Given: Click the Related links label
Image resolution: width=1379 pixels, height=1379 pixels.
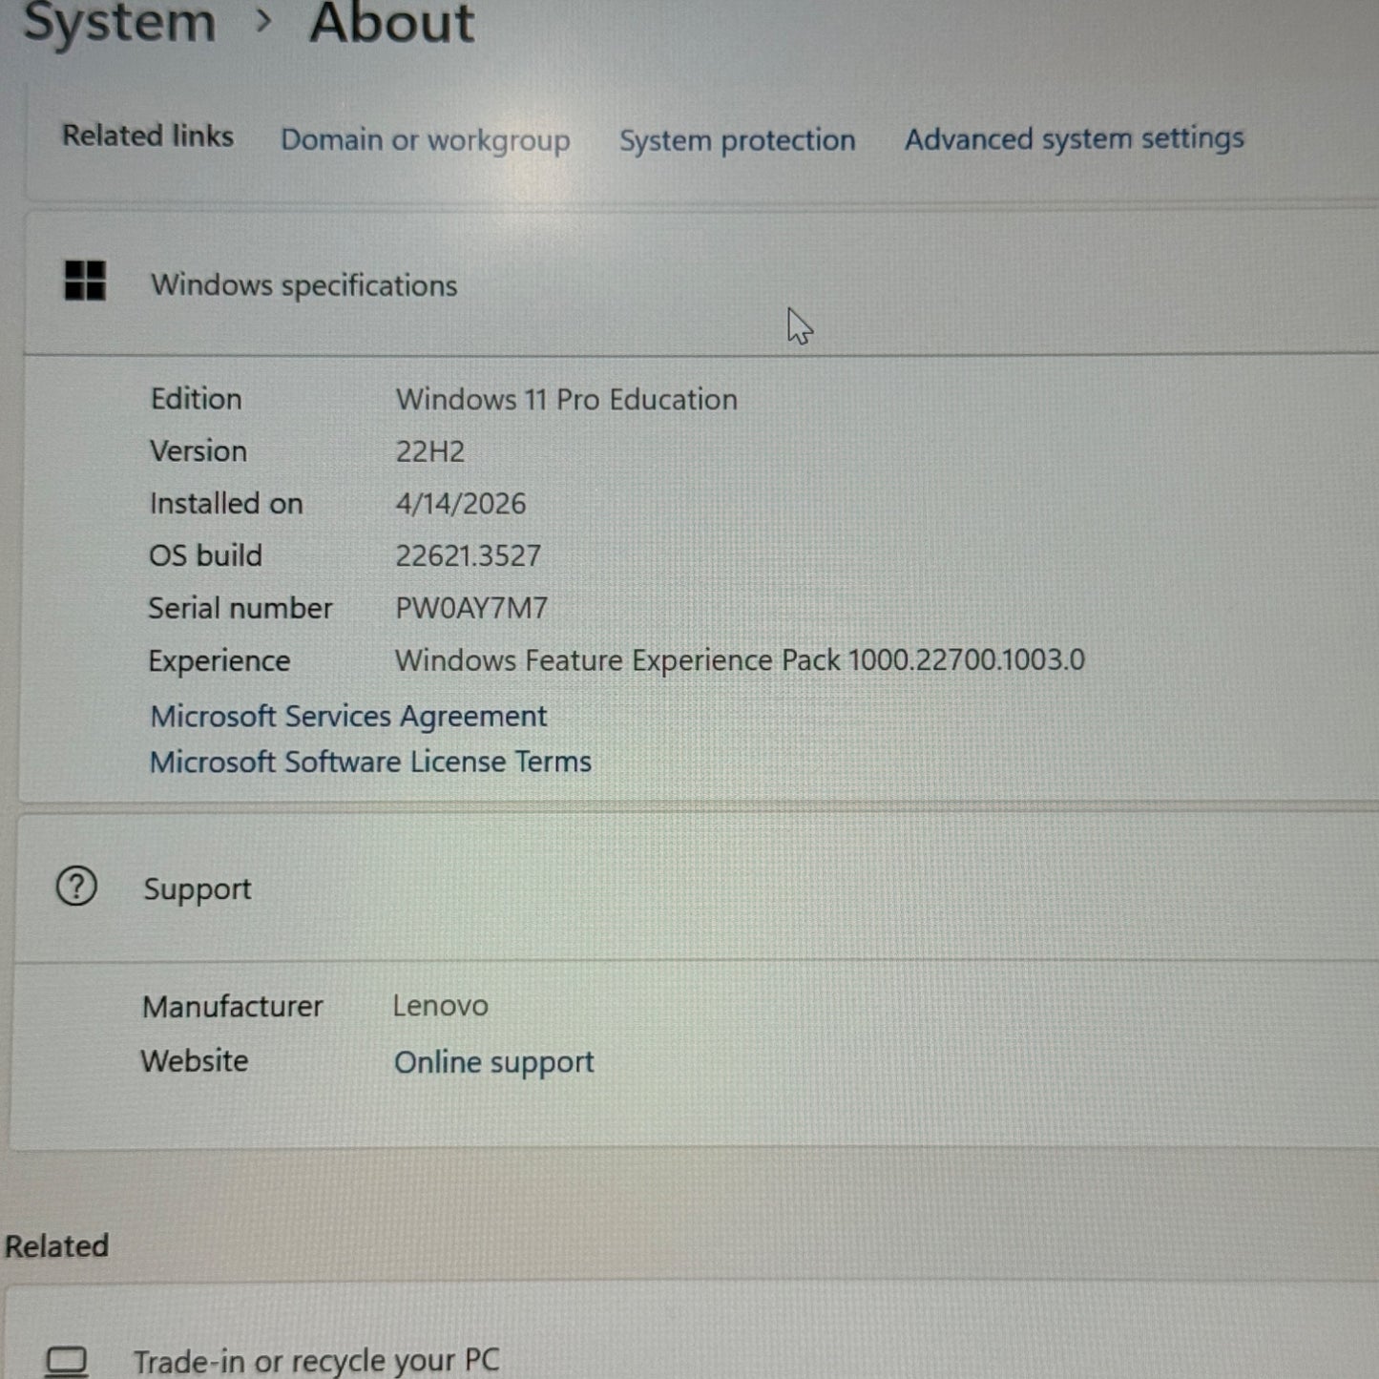Looking at the screenshot, I should 148,136.
